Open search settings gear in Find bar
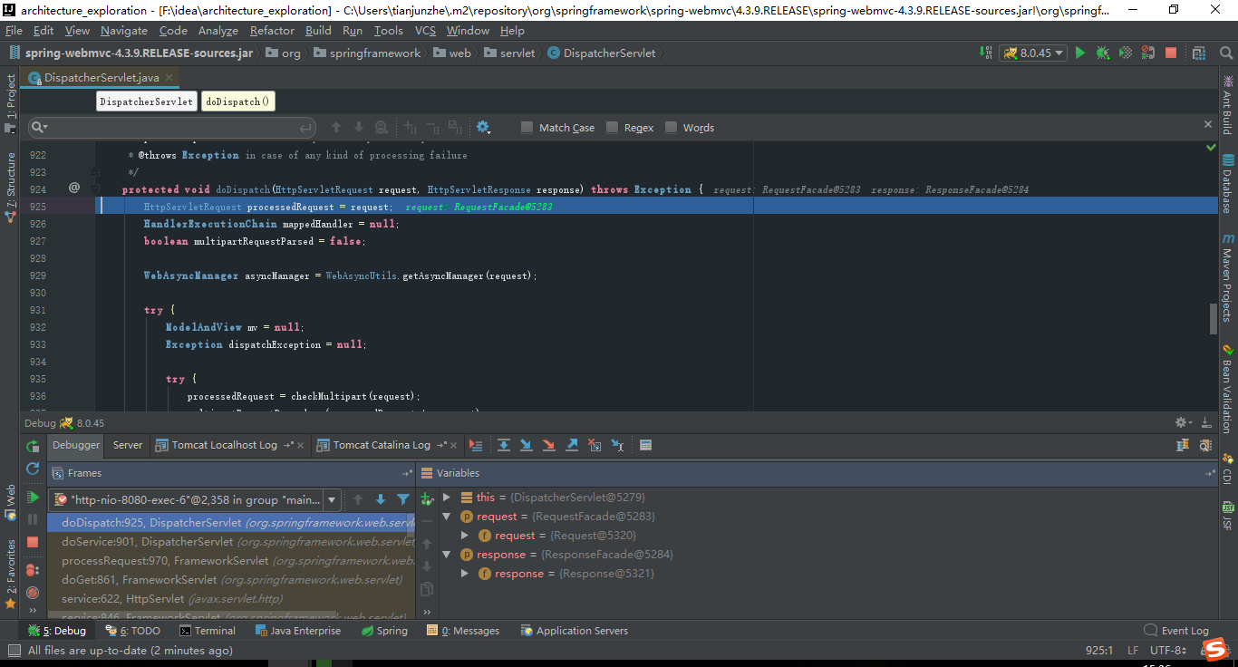This screenshot has width=1238, height=667. (x=483, y=127)
